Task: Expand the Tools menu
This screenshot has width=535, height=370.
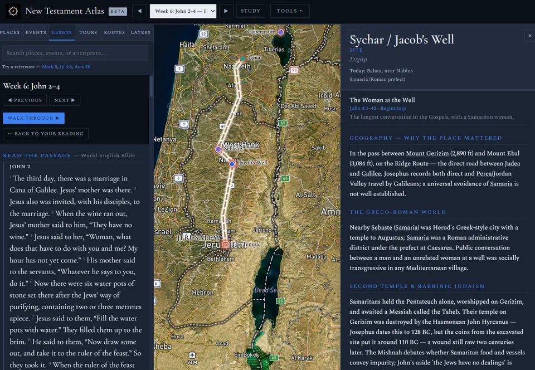Action: click(290, 11)
